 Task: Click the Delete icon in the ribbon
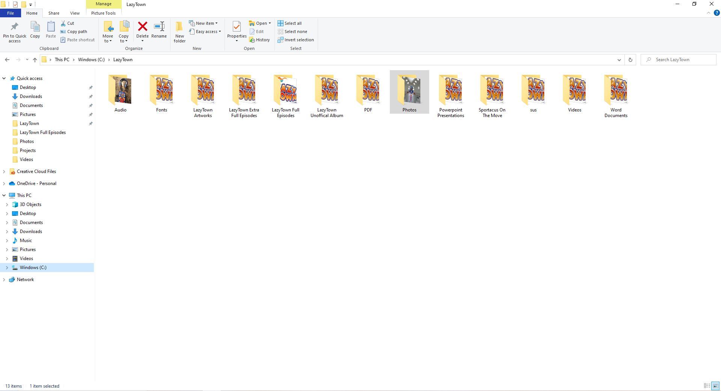point(142,27)
